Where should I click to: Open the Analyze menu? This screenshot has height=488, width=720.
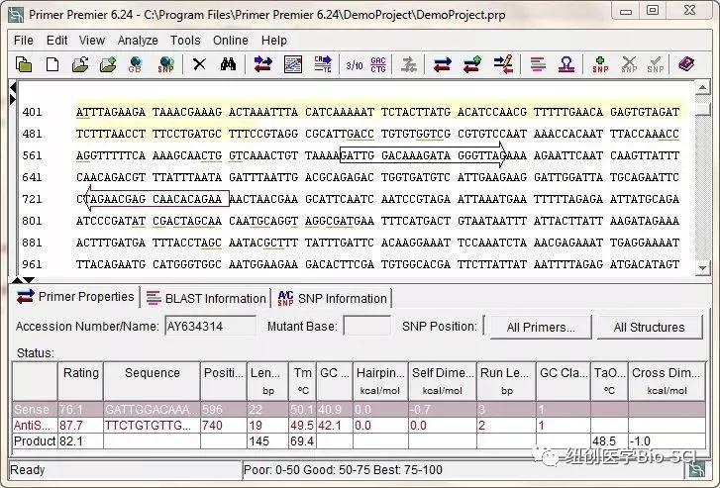[138, 41]
